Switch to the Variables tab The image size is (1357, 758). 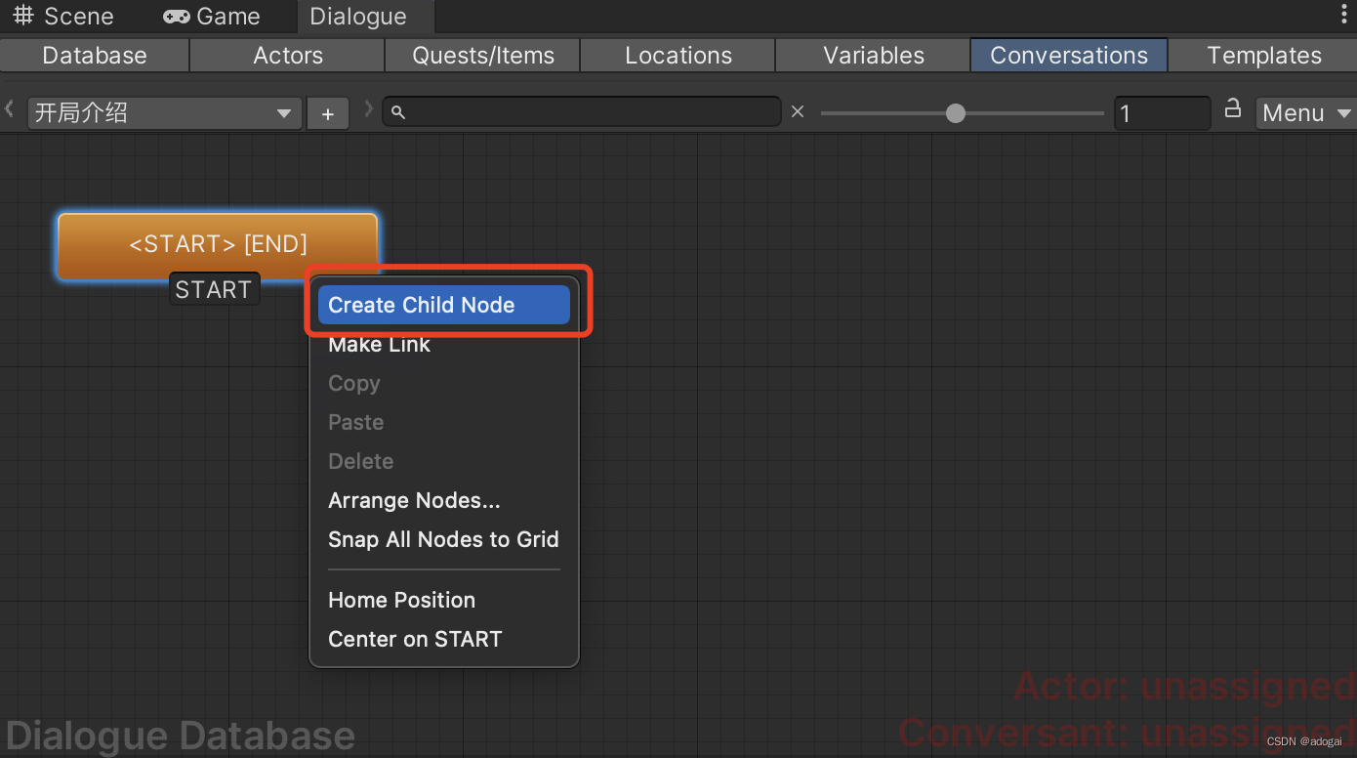pyautogui.click(x=872, y=55)
